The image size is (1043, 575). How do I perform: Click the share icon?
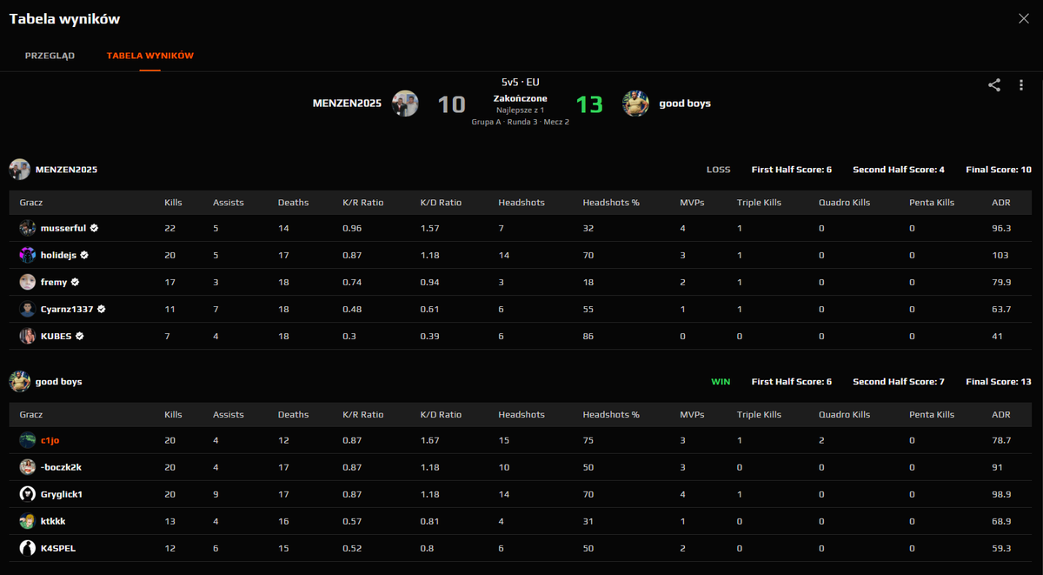click(x=994, y=85)
